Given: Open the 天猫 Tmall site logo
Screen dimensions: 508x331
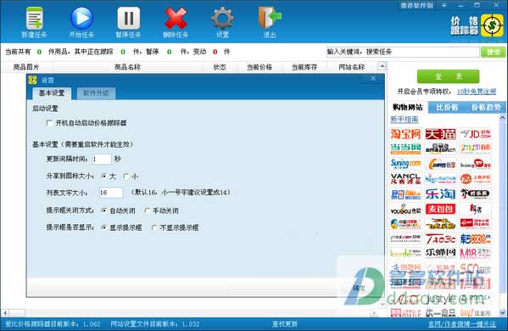Looking at the screenshot, I should [x=440, y=133].
